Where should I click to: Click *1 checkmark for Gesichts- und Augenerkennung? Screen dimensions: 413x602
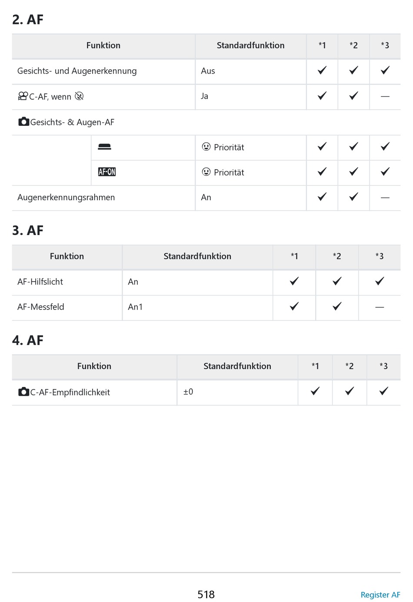(322, 70)
